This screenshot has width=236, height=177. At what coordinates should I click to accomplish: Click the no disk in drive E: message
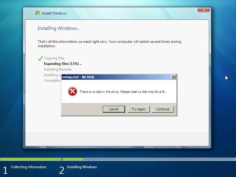123,92
